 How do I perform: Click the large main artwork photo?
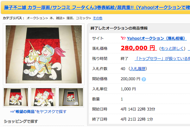point(44,54)
